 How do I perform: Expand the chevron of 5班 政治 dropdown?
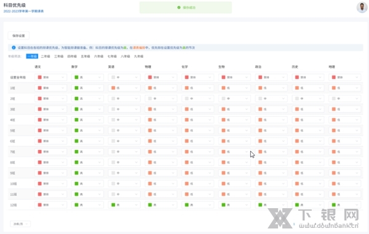[x=283, y=130]
